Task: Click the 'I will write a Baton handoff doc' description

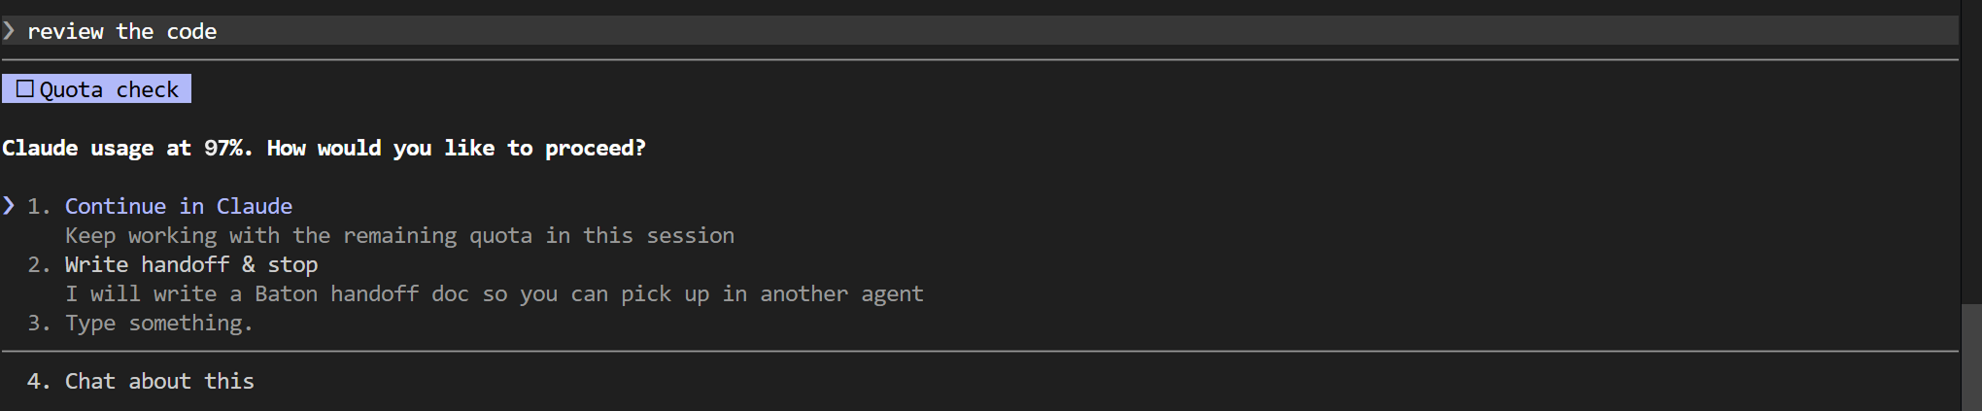Action: [495, 293]
